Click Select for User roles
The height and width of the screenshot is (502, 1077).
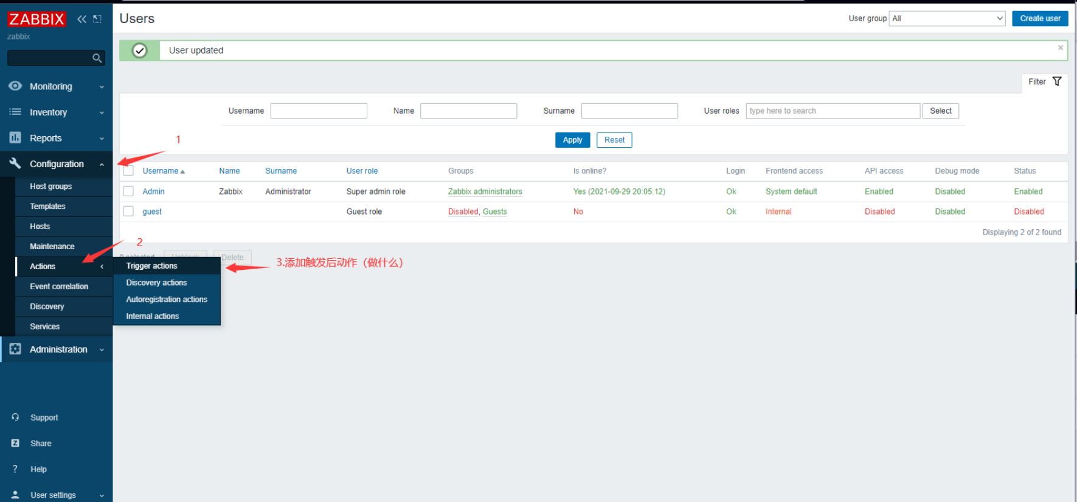tap(940, 111)
